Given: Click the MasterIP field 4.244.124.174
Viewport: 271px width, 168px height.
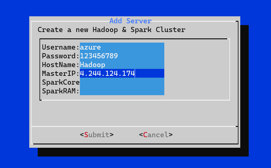Looking at the screenshot, I should pos(122,73).
